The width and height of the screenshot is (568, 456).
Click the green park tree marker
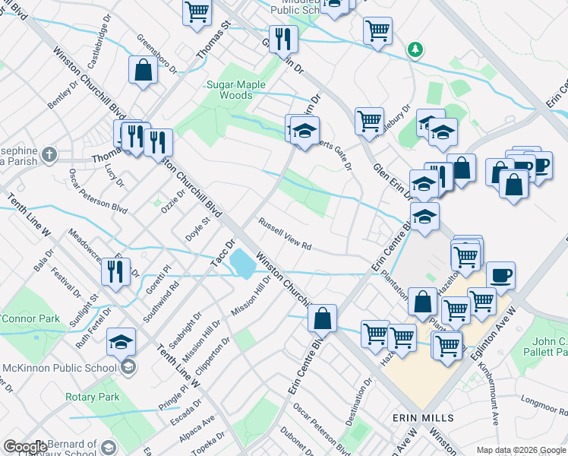(415, 49)
